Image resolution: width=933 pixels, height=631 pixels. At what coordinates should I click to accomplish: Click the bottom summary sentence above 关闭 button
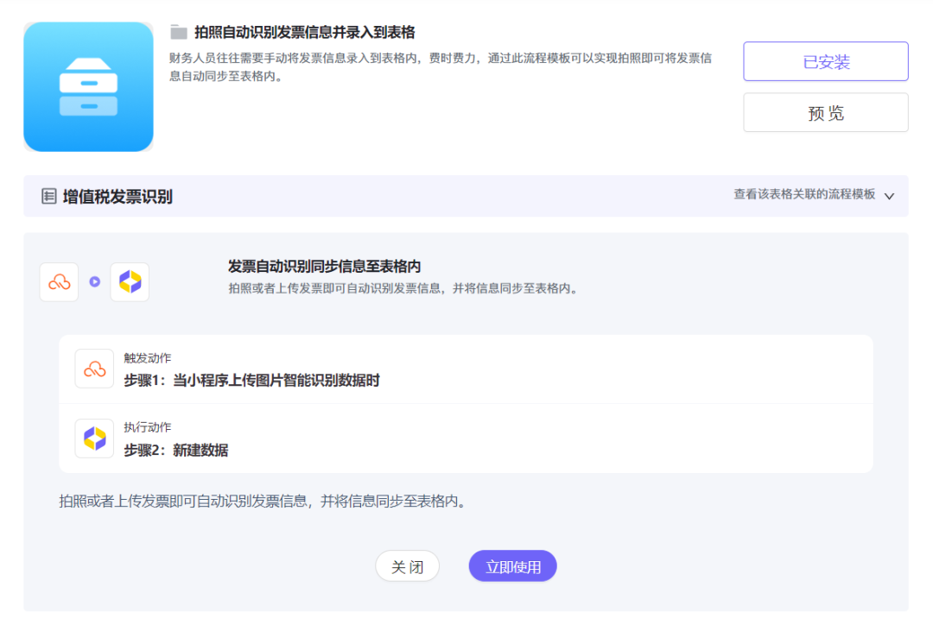263,502
